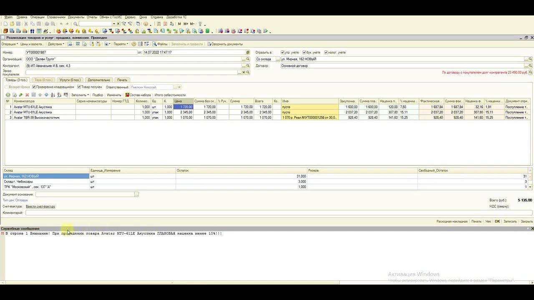Open the Цены и валюта menu
The image size is (534, 300).
(x=32, y=44)
